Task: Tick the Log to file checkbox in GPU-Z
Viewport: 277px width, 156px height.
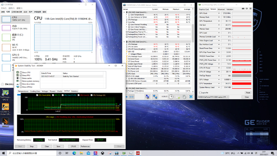Action: 200,93
